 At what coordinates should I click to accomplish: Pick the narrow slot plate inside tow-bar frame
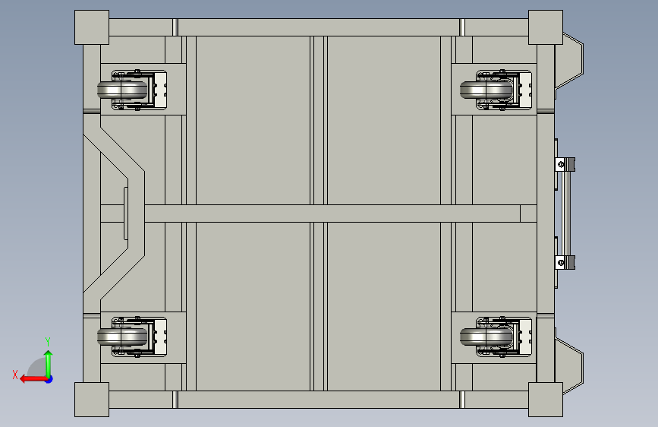(x=126, y=214)
